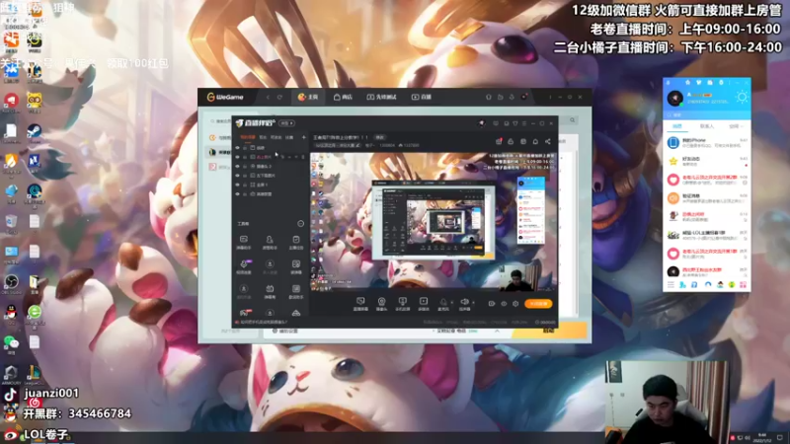Open the QQ apps grid icon
The width and height of the screenshot is (790, 444).
(x=743, y=285)
